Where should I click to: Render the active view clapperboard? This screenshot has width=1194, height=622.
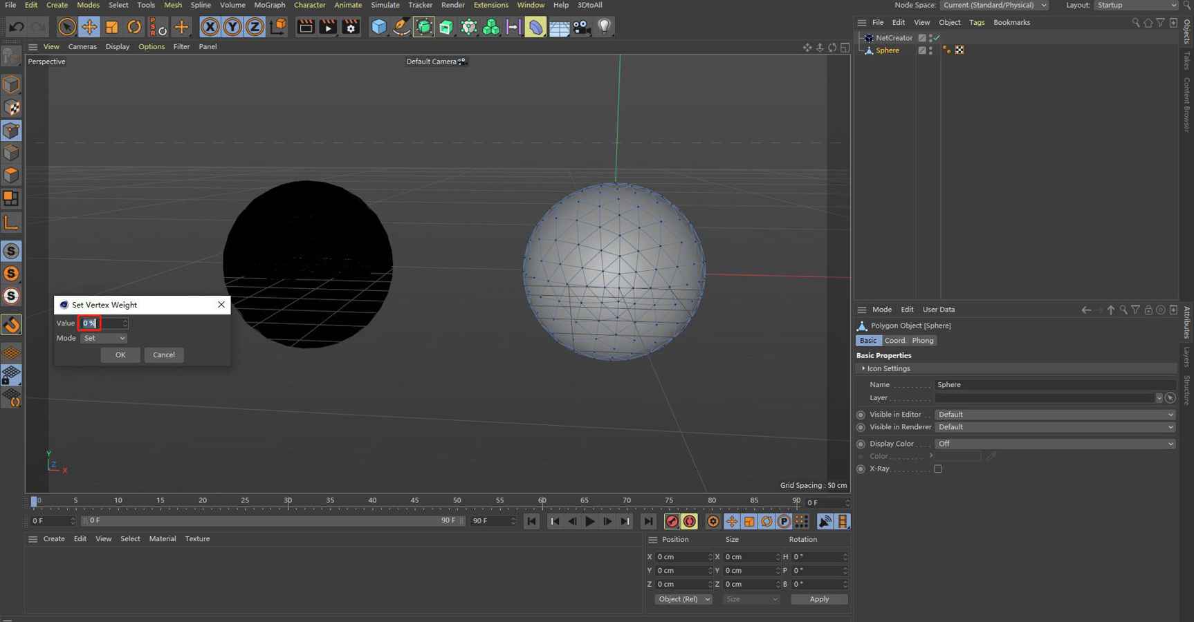click(305, 27)
